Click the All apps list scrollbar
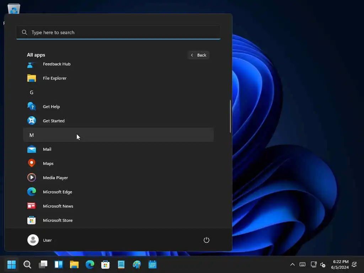Viewport: 364px width, 273px height. click(x=230, y=116)
